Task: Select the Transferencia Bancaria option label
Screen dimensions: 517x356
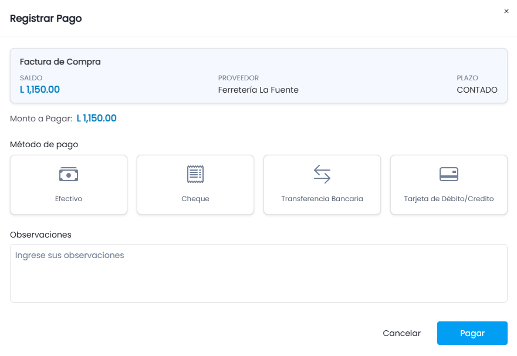Action: (x=322, y=199)
